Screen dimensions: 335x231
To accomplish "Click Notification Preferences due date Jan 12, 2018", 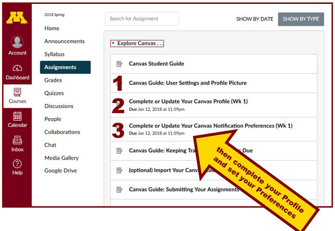I will click(x=157, y=133).
